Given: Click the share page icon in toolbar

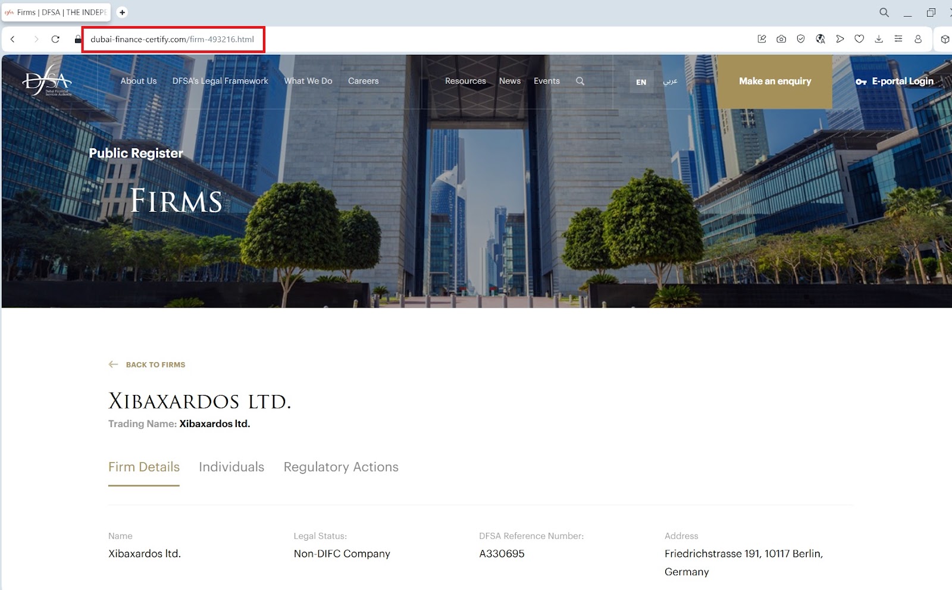Looking at the screenshot, I should (x=762, y=39).
